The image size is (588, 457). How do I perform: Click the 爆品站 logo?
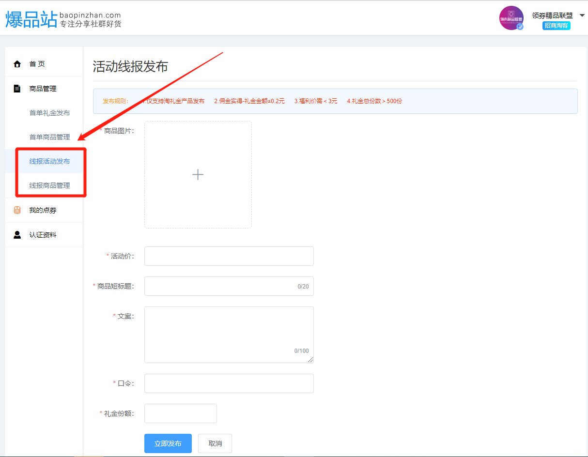pos(31,19)
